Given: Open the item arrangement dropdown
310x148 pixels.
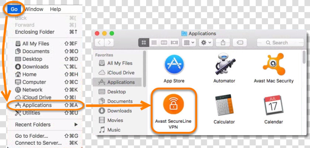Looking at the screenshot, I should coord(189,43).
